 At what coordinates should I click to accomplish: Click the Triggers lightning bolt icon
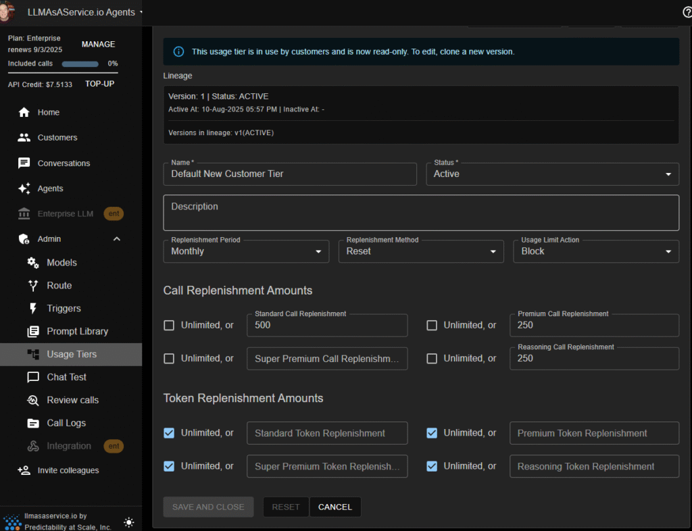(x=33, y=309)
